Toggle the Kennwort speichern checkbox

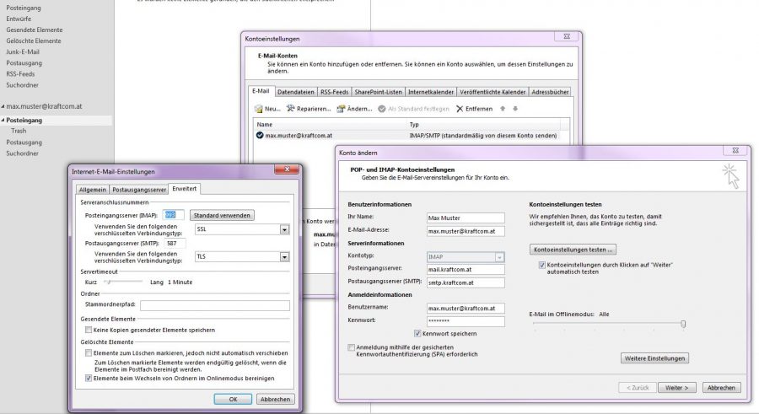coord(417,334)
